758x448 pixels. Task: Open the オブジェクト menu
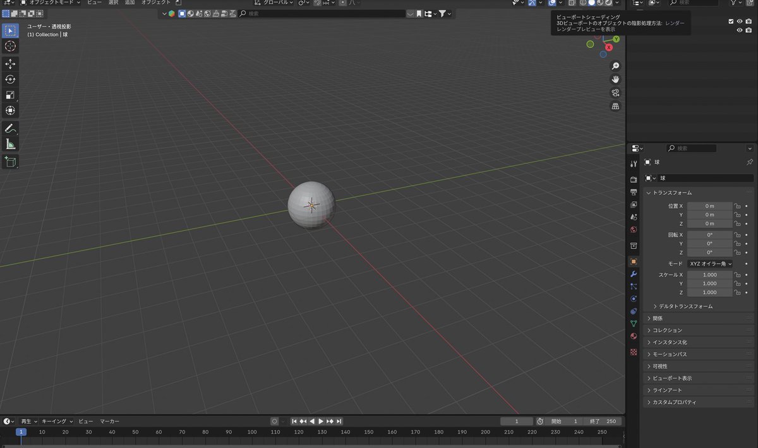[156, 3]
